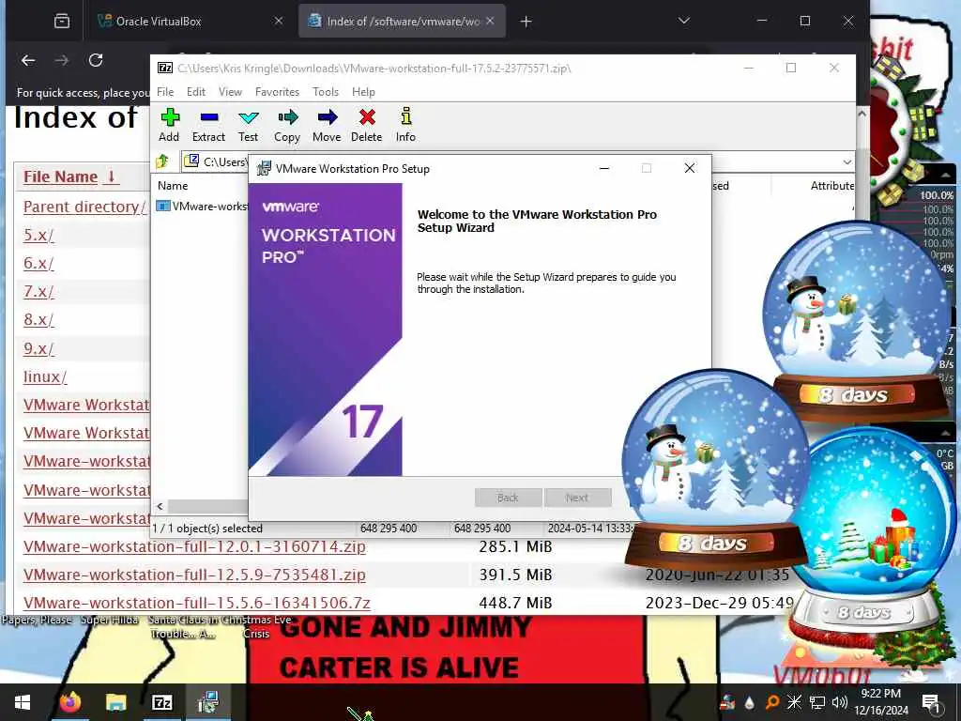Open the View menu in 7-Zip

231,92
